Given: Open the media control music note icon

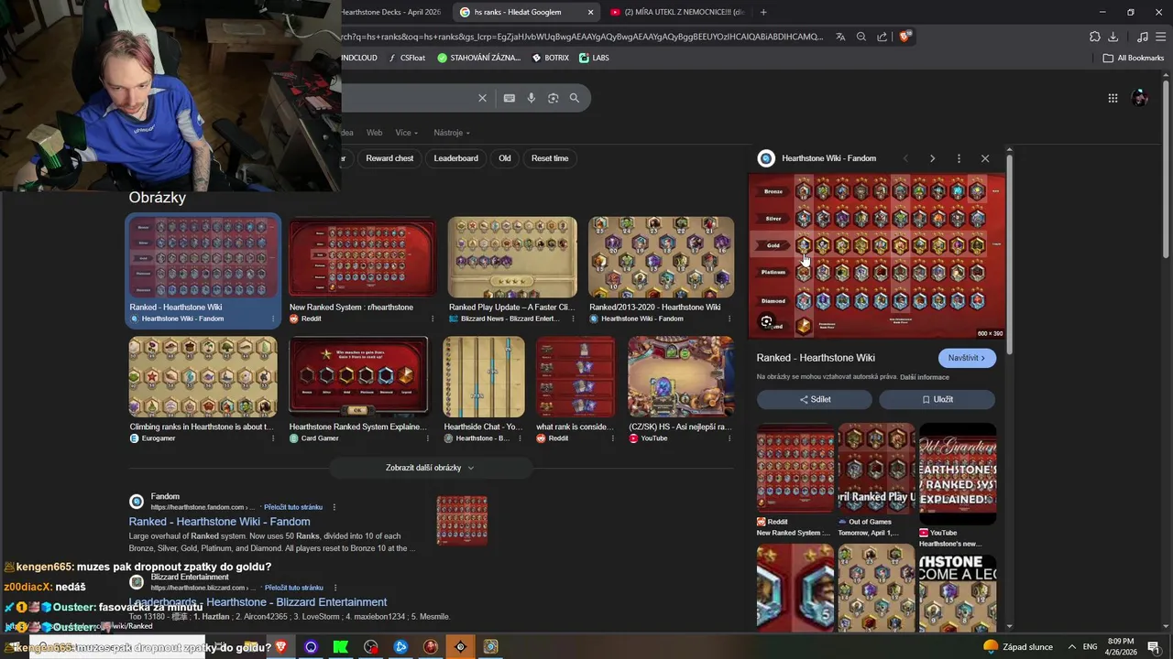Looking at the screenshot, I should (1142, 37).
